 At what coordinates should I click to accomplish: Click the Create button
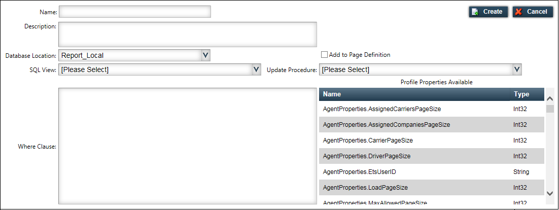tap(488, 12)
